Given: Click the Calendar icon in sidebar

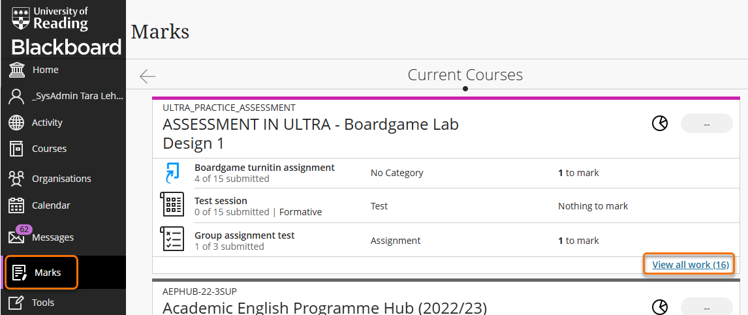Looking at the screenshot, I should click(x=16, y=205).
